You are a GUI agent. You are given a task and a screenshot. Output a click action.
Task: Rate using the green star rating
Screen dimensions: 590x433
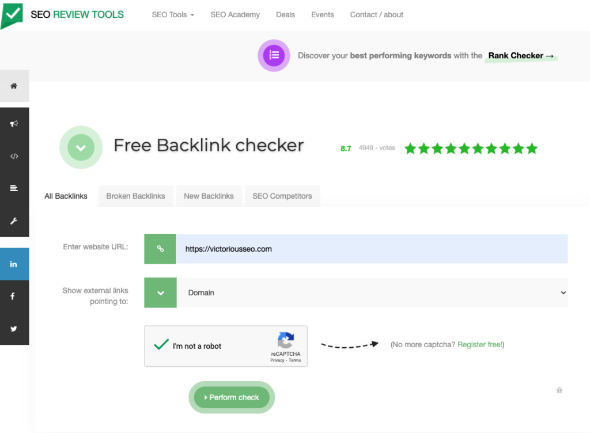click(x=471, y=149)
